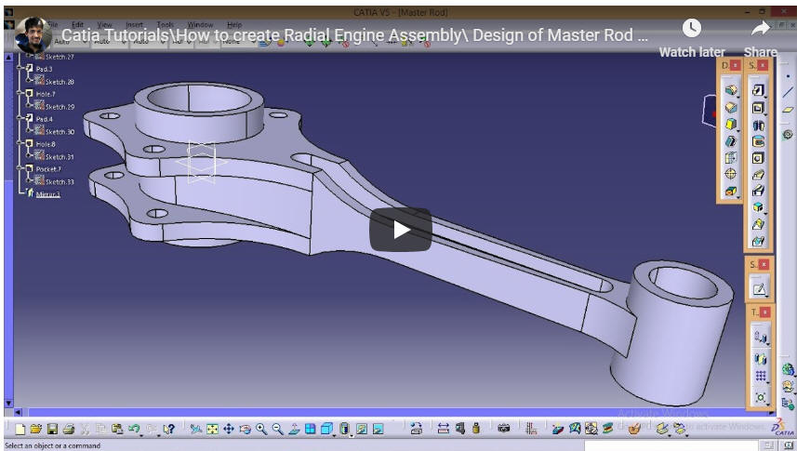Switch to Isometric View
Image resolution: width=797 pixels, height=451 pixels.
[x=326, y=429]
